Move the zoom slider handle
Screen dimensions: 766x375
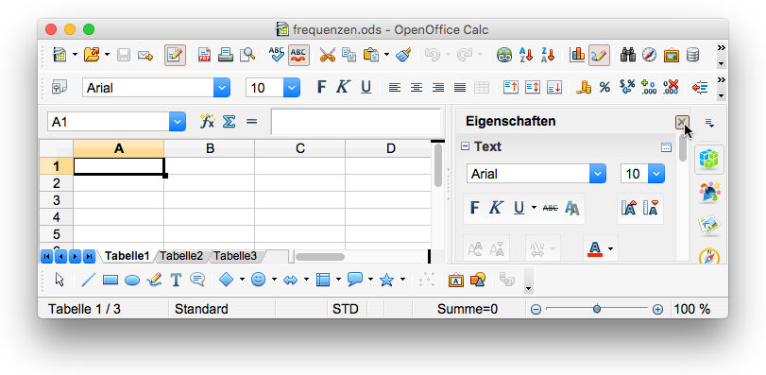pos(597,309)
